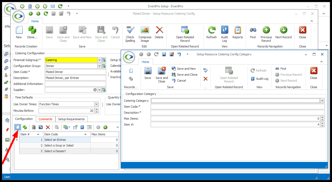Image resolution: width=332 pixels, height=182 pixels.
Task: Open the Financial Subgroup dropdown
Action: (x=99, y=60)
